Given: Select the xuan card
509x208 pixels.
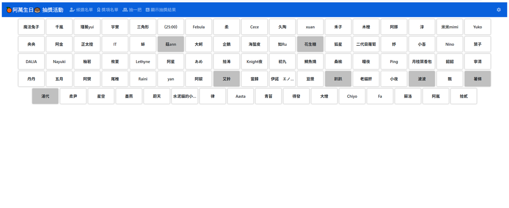Looking at the screenshot, I should coord(310,27).
